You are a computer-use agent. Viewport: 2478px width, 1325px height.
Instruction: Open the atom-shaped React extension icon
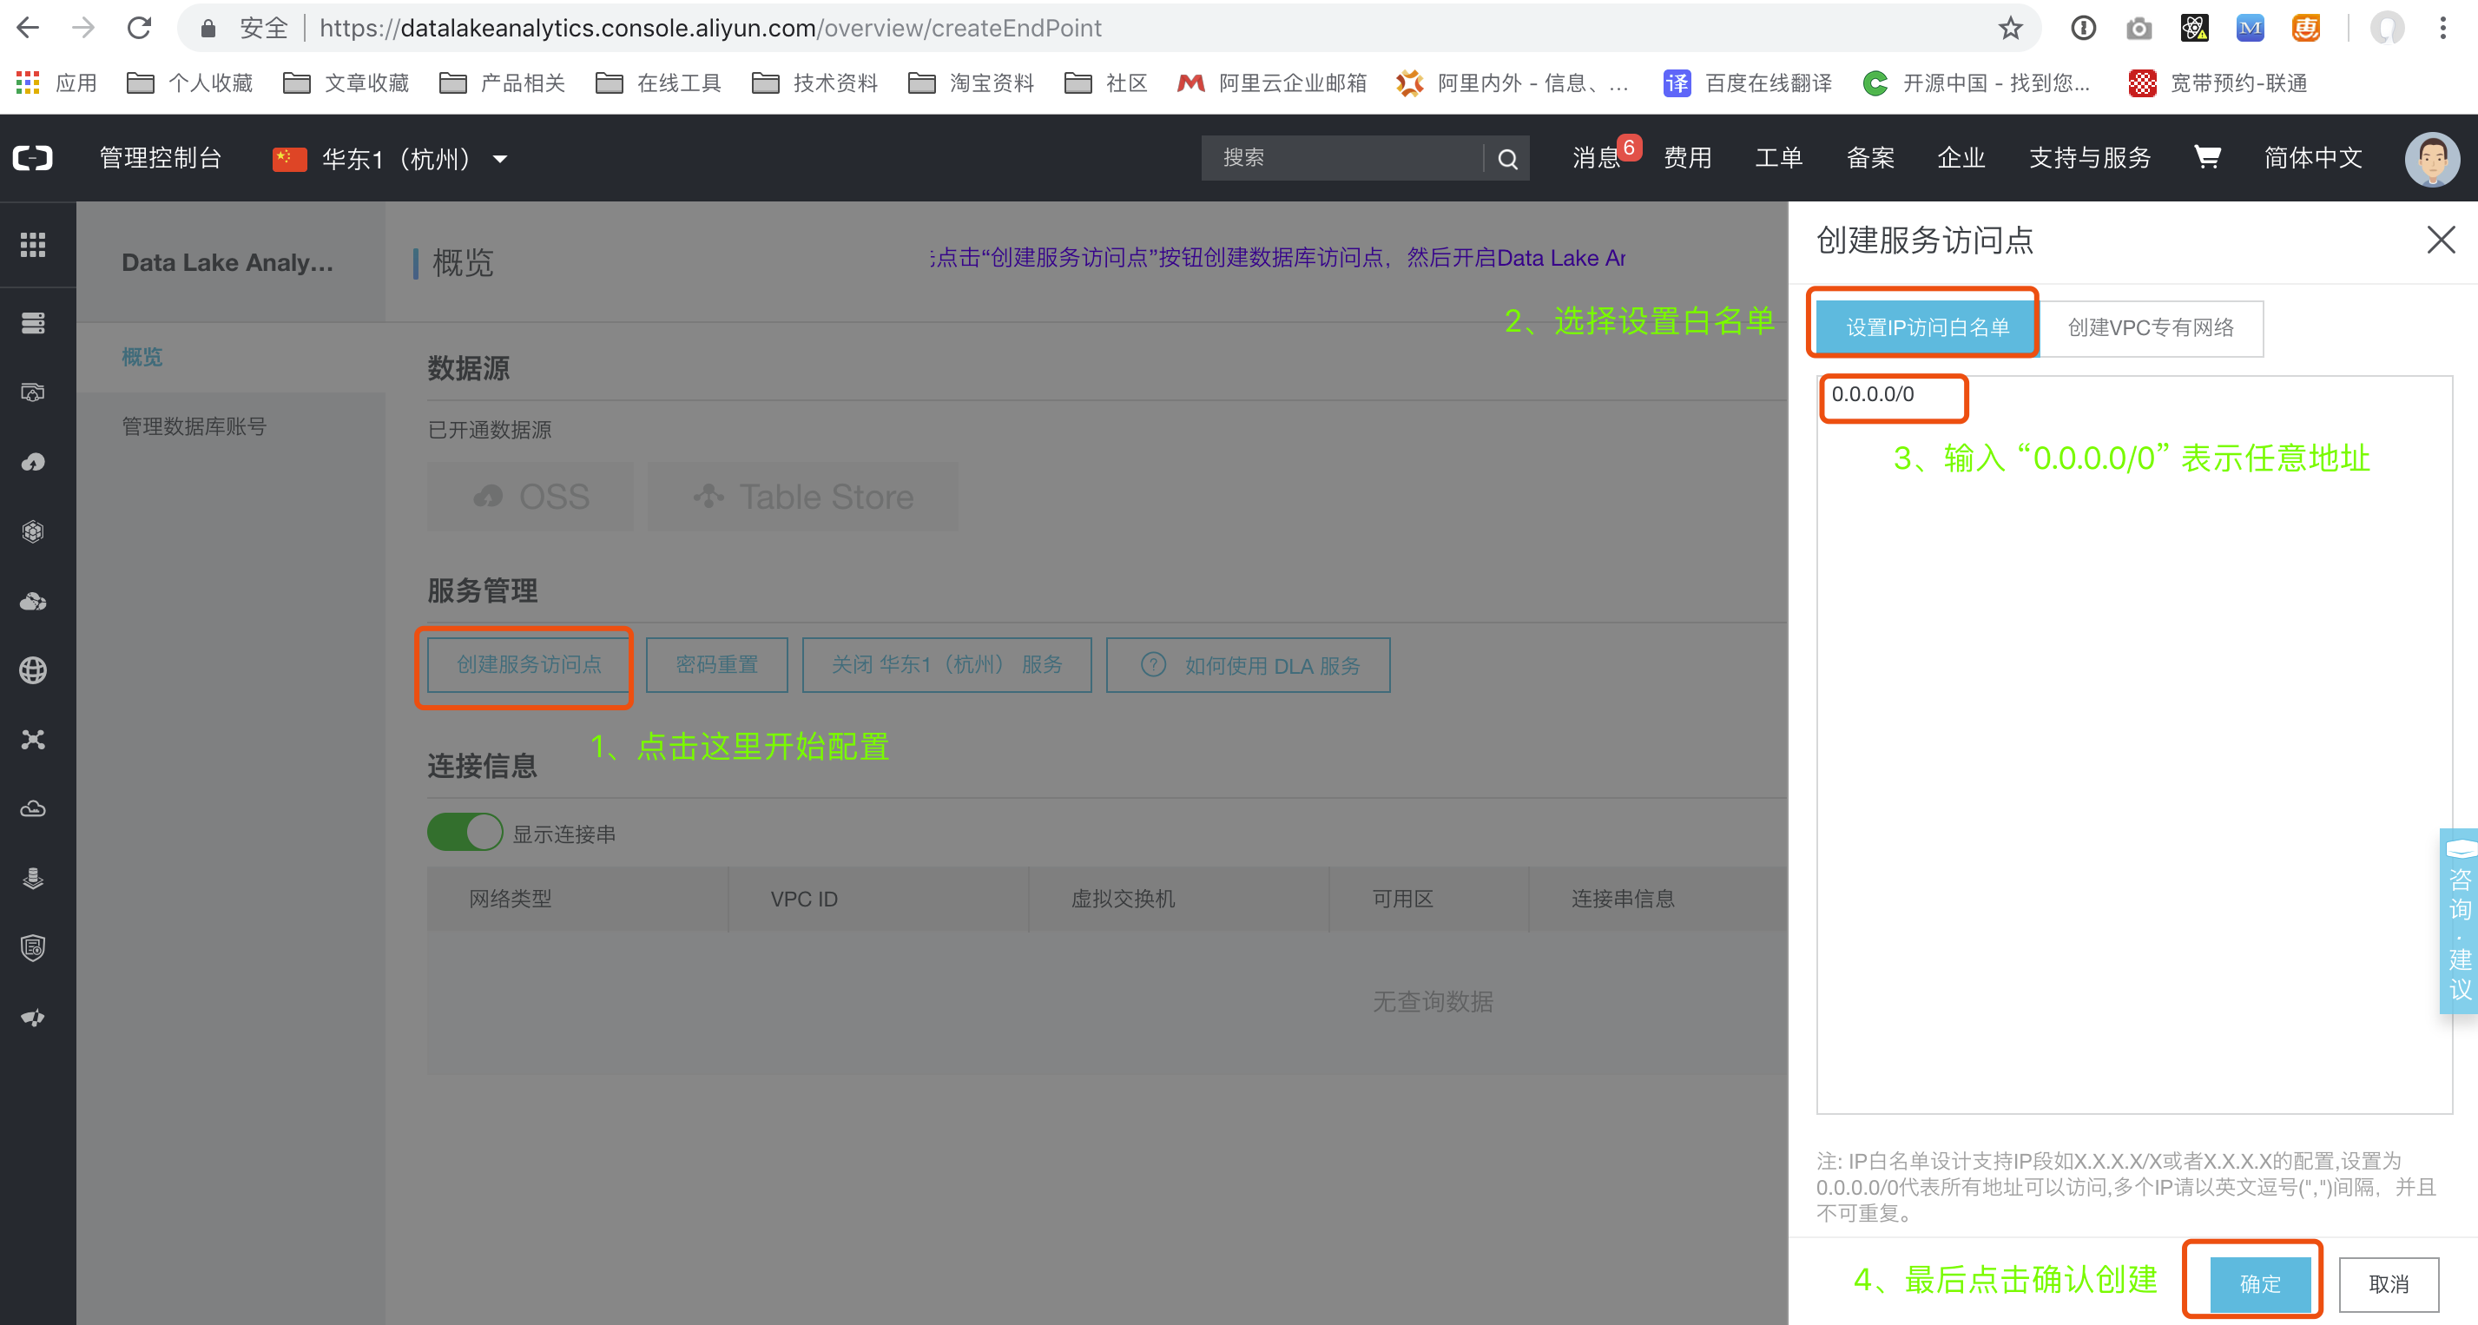[x=2194, y=28]
